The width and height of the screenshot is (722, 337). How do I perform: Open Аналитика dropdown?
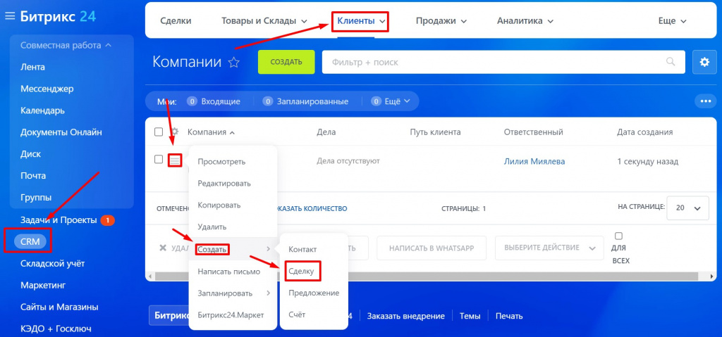pos(525,20)
